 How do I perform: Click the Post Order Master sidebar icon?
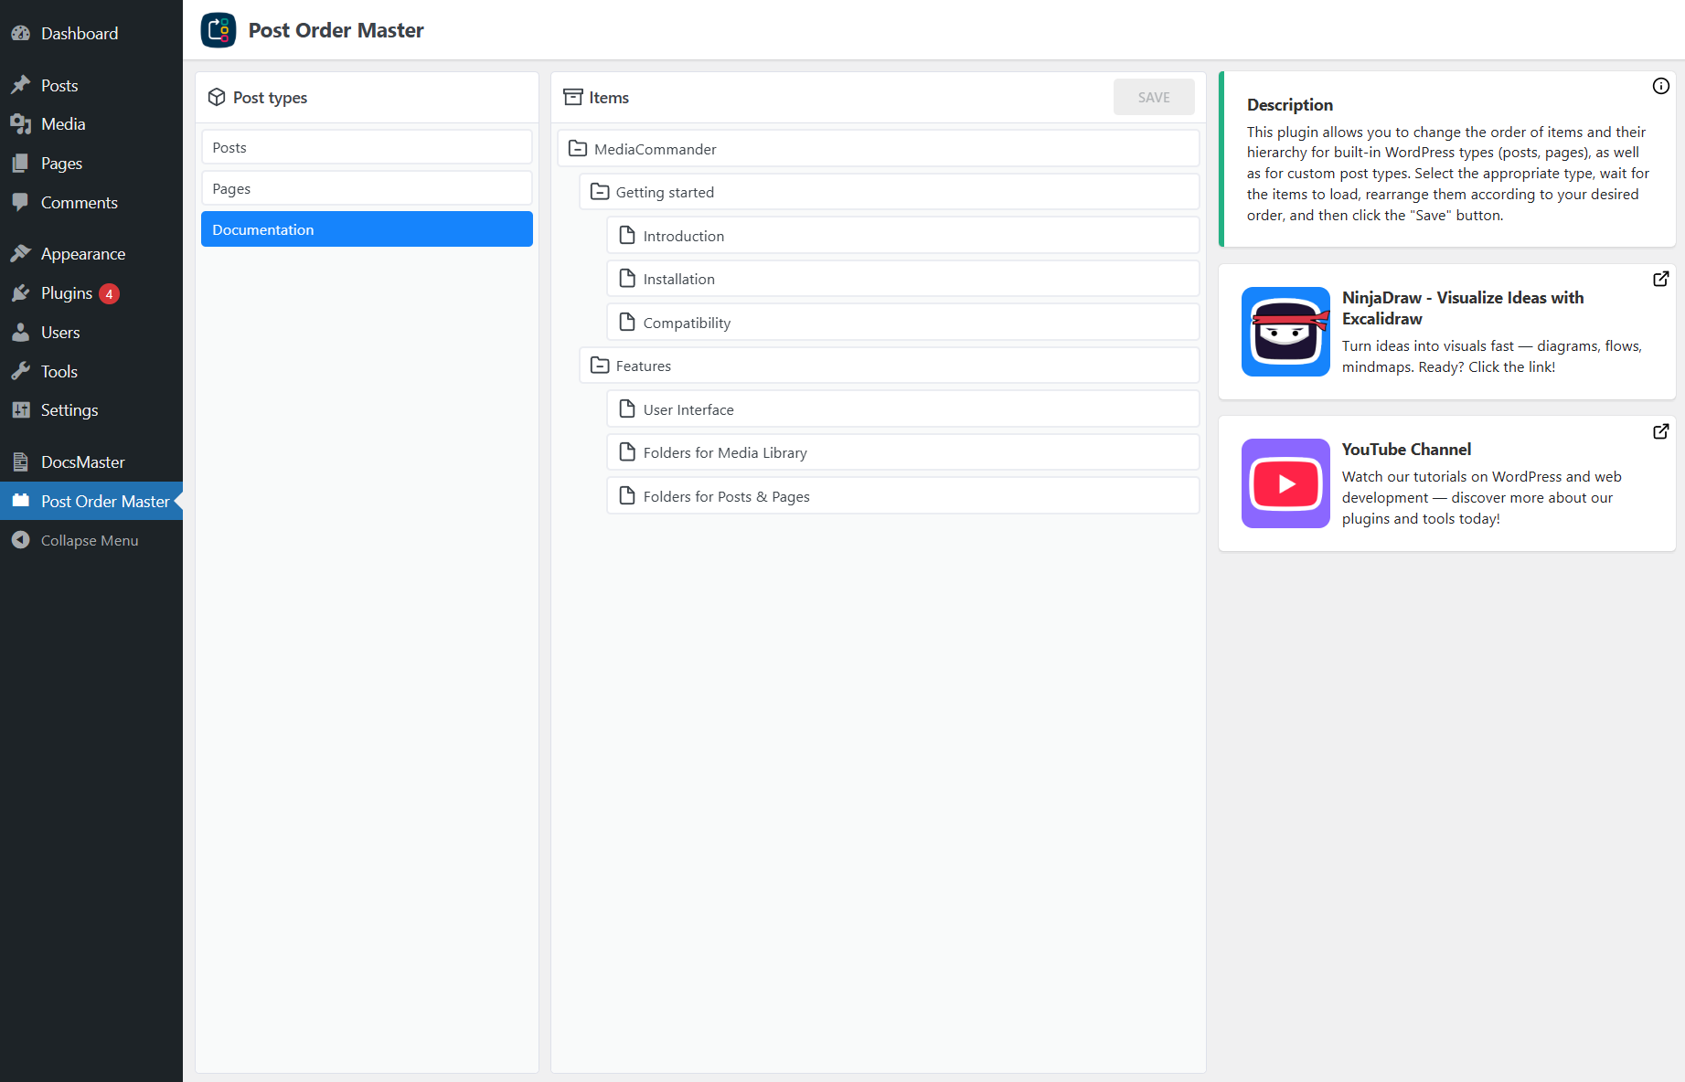pos(21,501)
